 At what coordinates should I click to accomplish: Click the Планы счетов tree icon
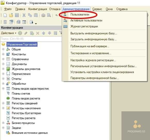point(8,93)
